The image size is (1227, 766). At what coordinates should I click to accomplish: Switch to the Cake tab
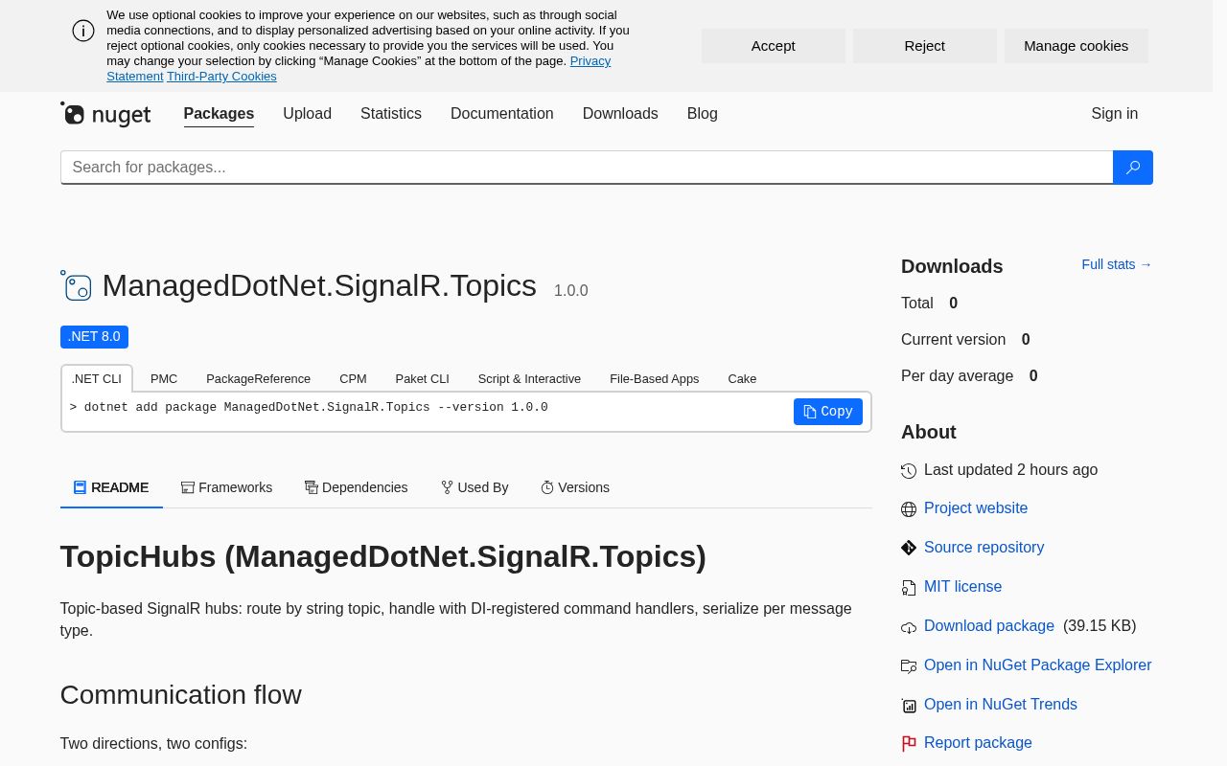tap(742, 378)
